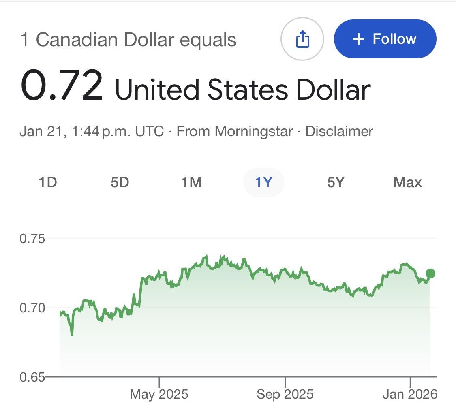This screenshot has width=456, height=406.
Task: Click the Morningstar source text
Action: 254,131
